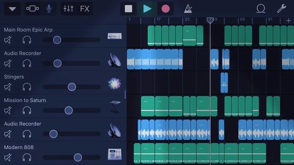Open Mission to Saturn keyboard stand icon
This screenshot has height=165, width=294.
(x=115, y=107)
